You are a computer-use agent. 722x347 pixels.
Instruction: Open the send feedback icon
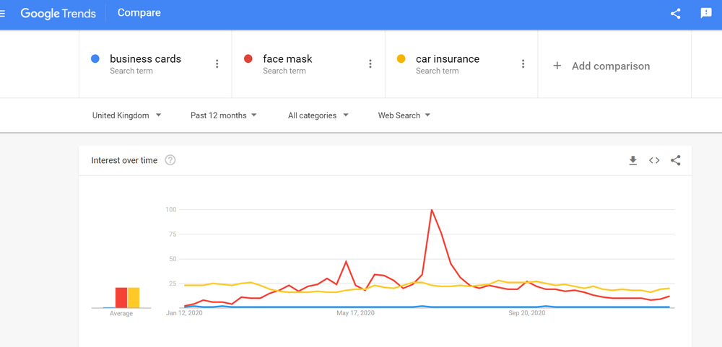pos(706,13)
